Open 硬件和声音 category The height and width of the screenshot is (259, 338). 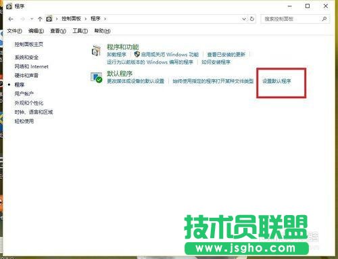pyautogui.click(x=26, y=76)
